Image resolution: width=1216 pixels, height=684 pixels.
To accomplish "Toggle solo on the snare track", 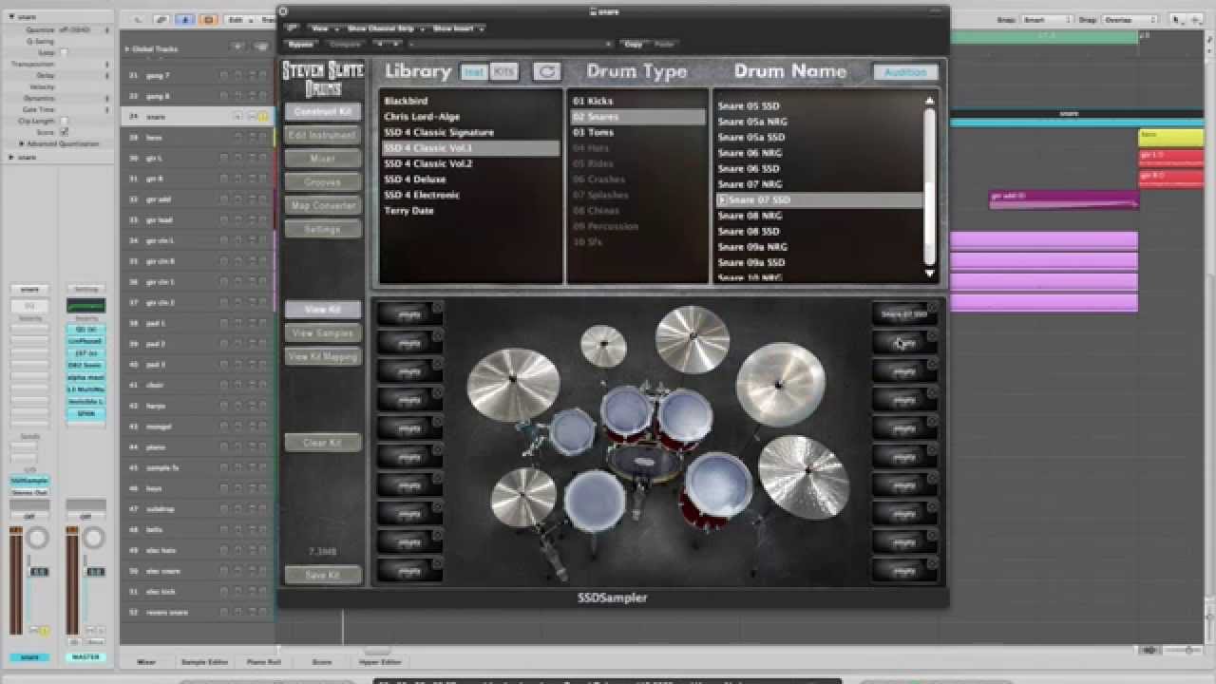I will (x=264, y=117).
